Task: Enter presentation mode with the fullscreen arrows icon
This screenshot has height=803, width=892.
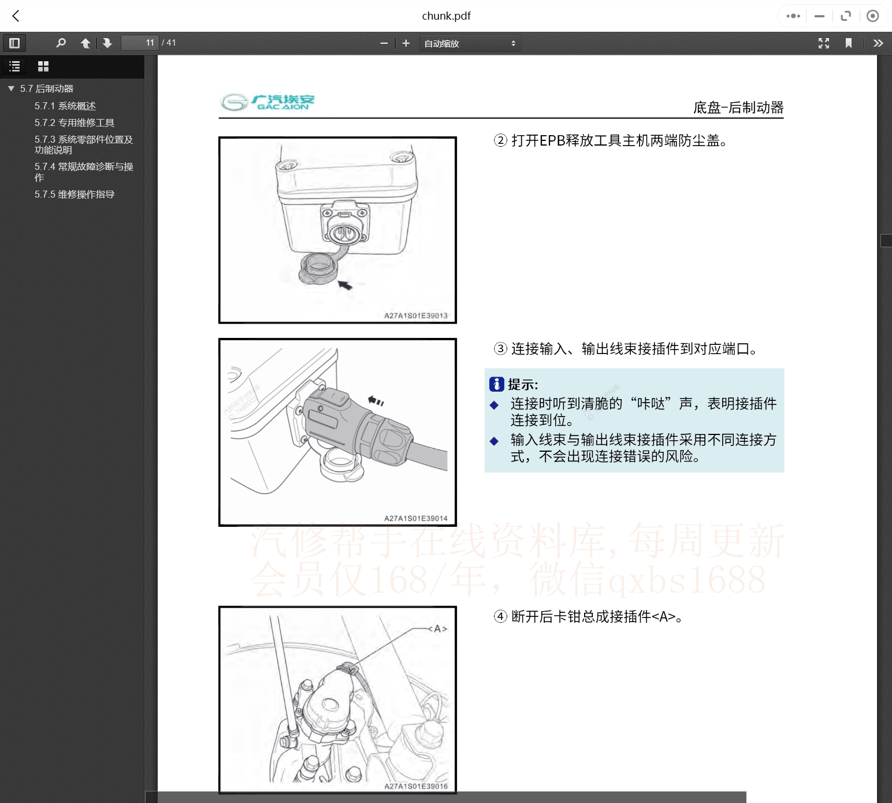Action: click(x=824, y=43)
